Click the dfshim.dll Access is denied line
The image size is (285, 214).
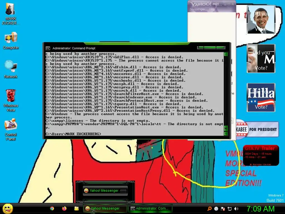pyautogui.click(x=113, y=67)
